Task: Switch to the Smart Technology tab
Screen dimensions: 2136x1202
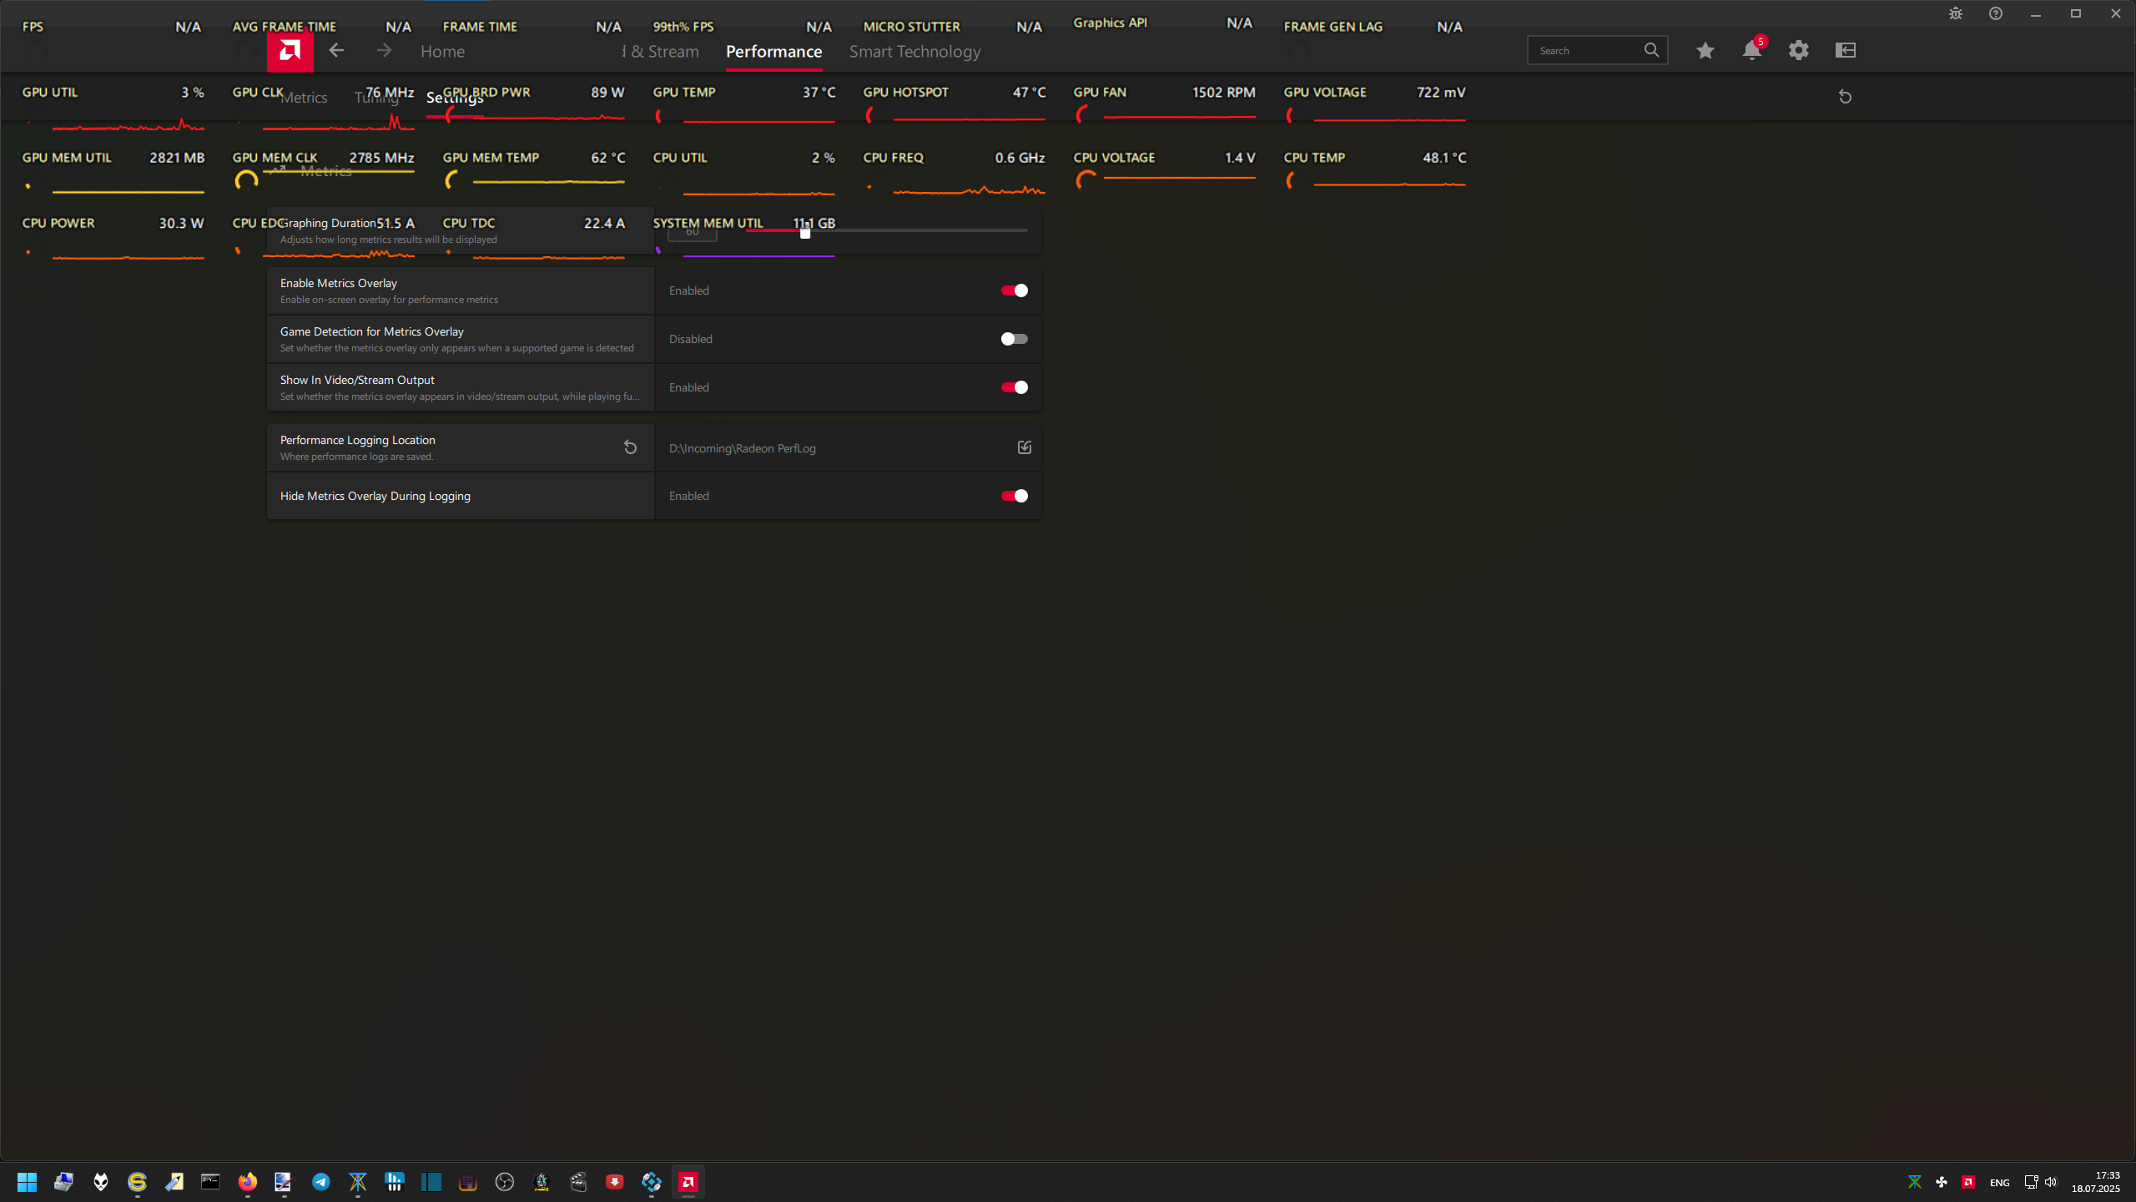Action: (x=914, y=52)
